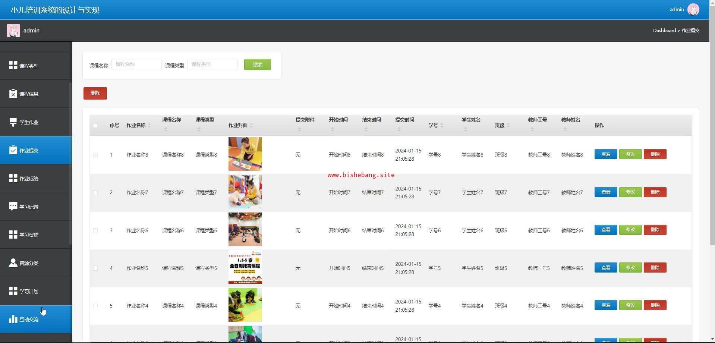The width and height of the screenshot is (715, 343).
Task: Open 课程信息 via its clipboard icon
Action: pyautogui.click(x=13, y=94)
